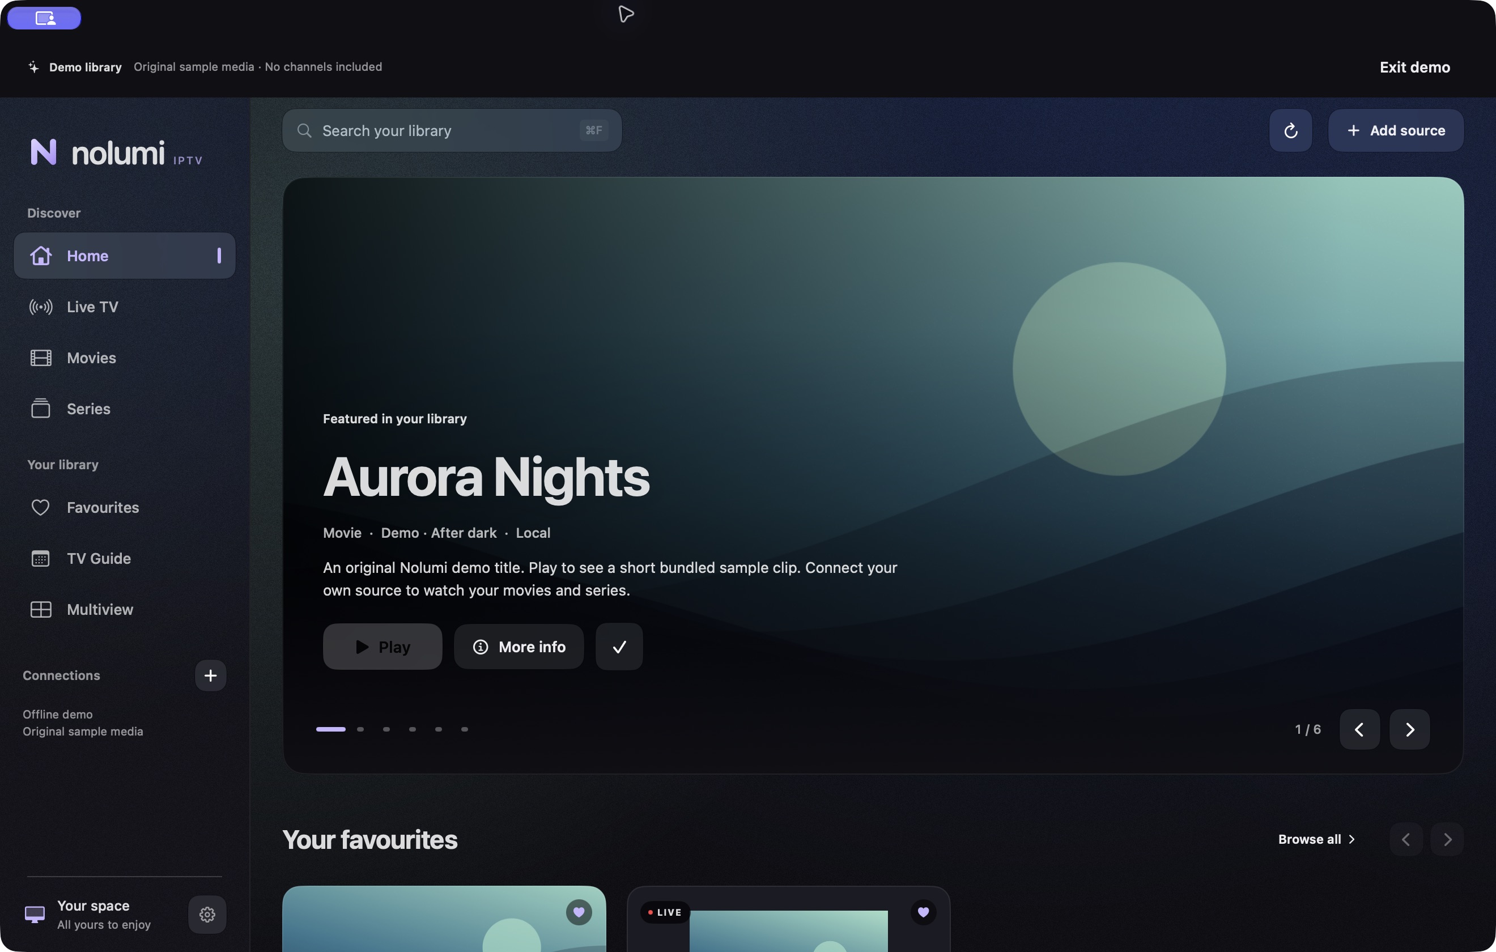Viewport: 1496px width, 952px height.
Task: Click the Demo library sparkle icon
Action: (x=33, y=67)
